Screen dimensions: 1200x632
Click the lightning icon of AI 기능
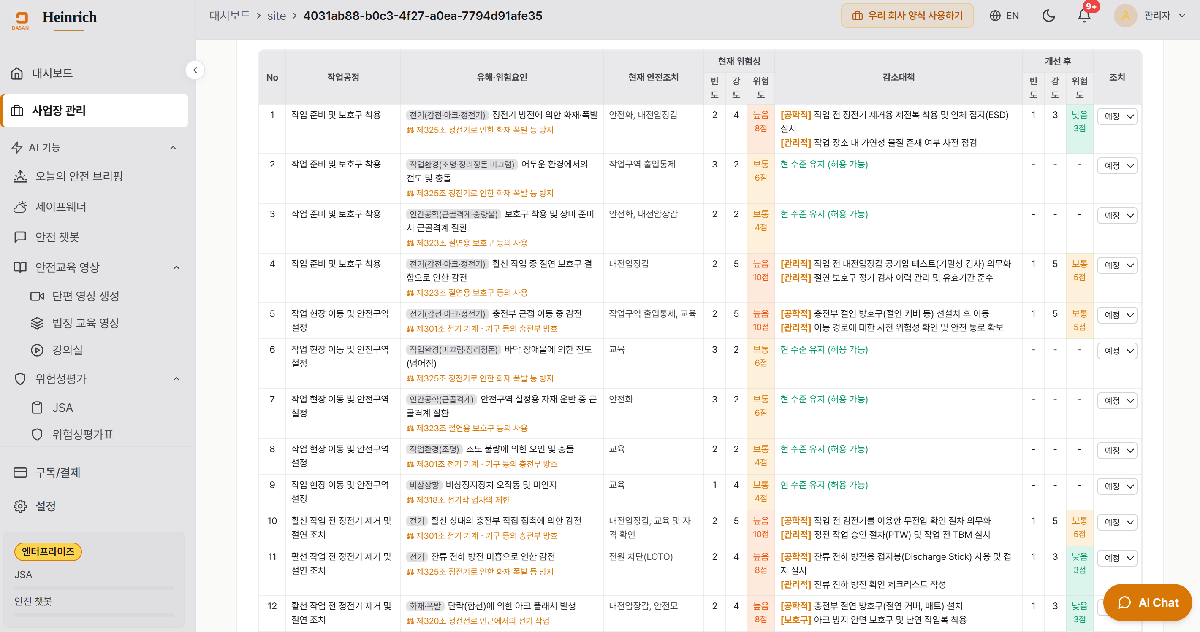17,148
